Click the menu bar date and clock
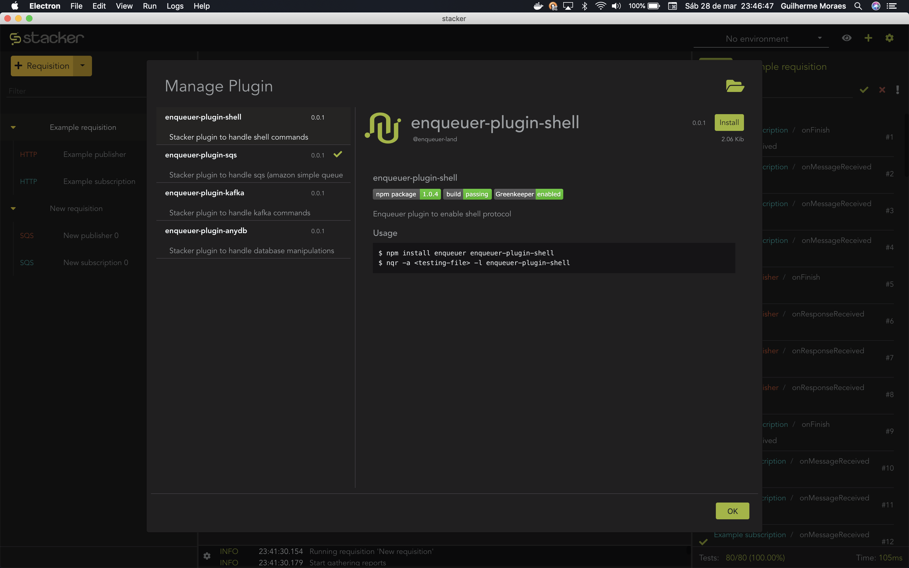The width and height of the screenshot is (909, 568). click(x=729, y=6)
